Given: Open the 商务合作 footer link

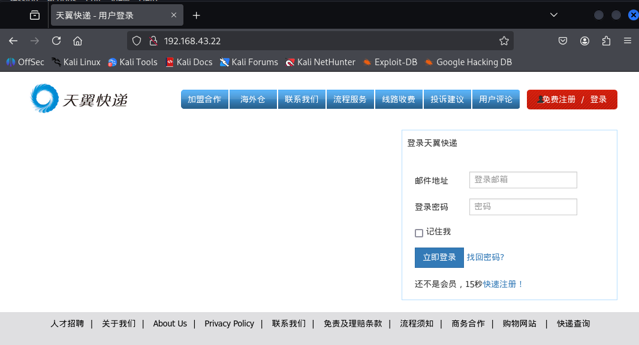Looking at the screenshot, I should [x=468, y=323].
